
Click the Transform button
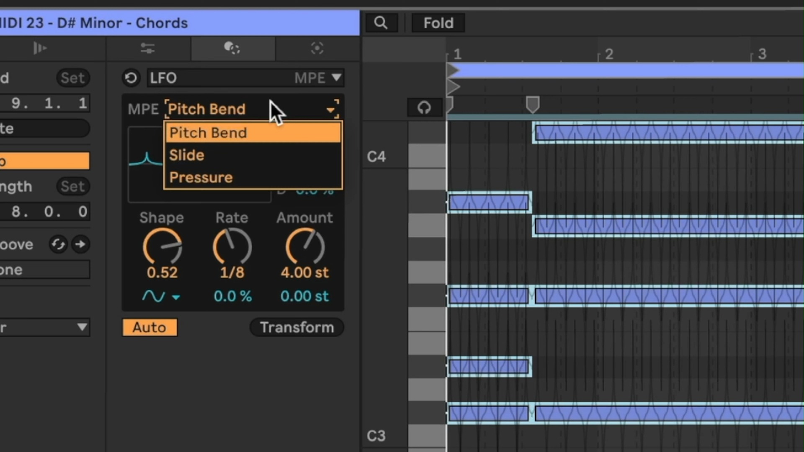pos(297,327)
